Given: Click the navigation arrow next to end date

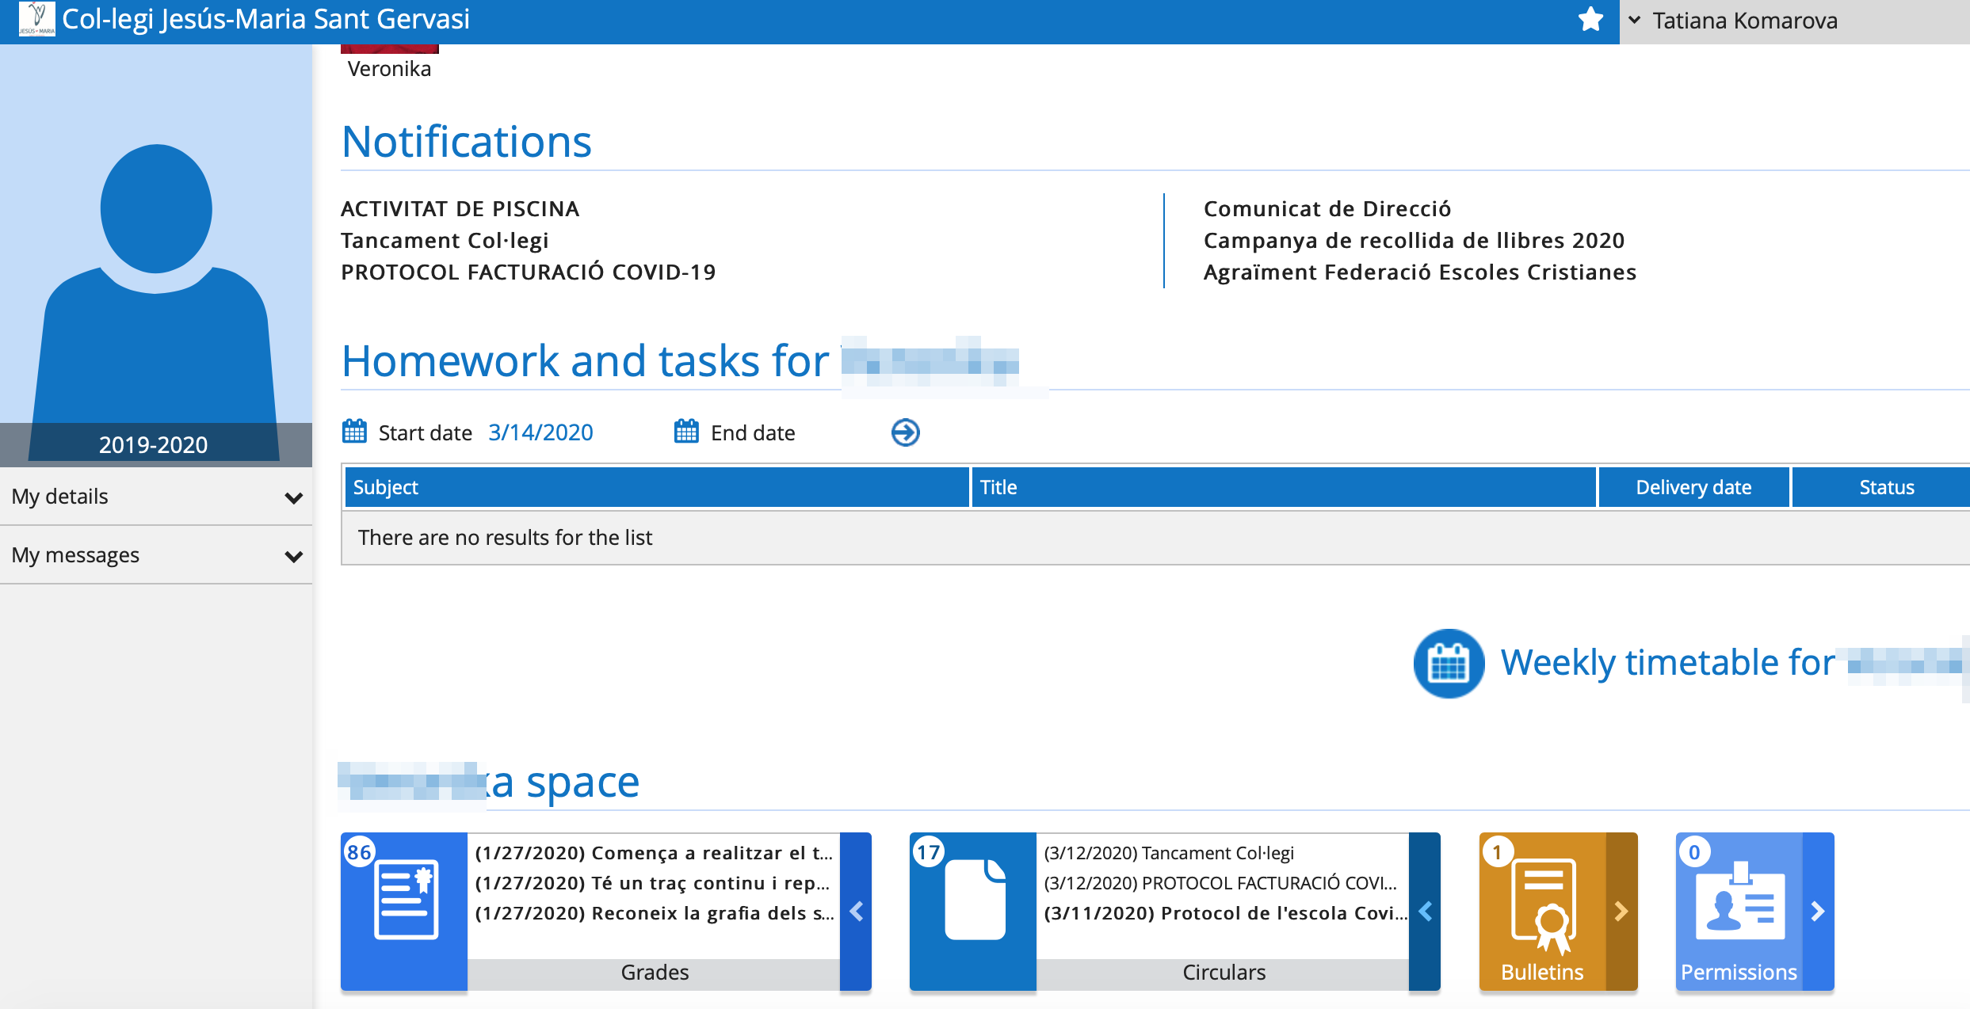Looking at the screenshot, I should pos(905,432).
